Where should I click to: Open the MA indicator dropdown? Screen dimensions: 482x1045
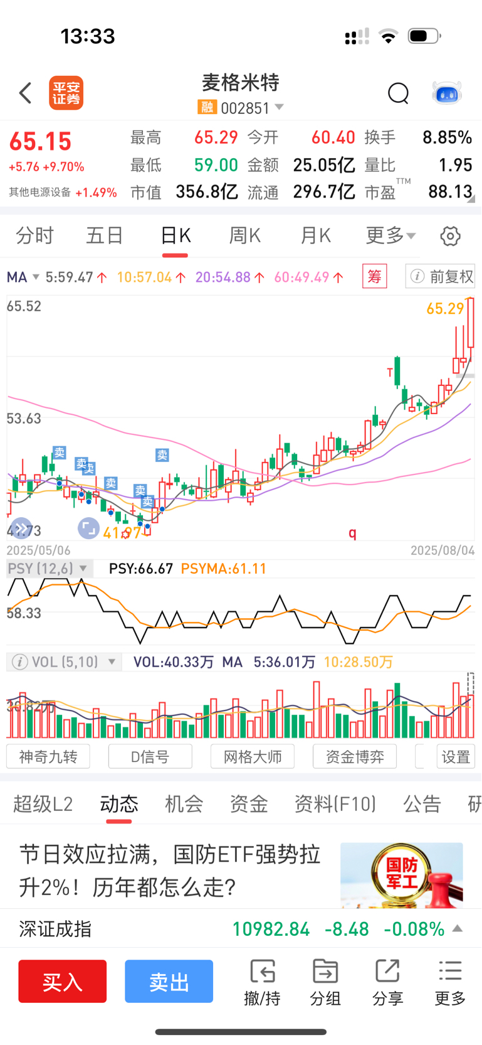[23, 277]
